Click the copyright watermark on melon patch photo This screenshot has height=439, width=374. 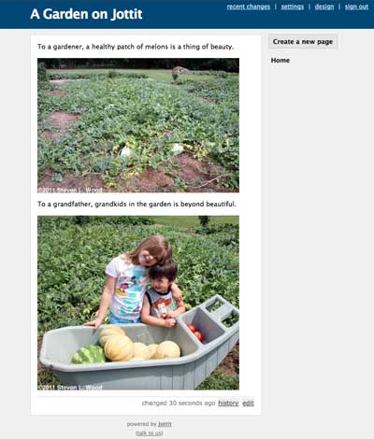point(70,190)
